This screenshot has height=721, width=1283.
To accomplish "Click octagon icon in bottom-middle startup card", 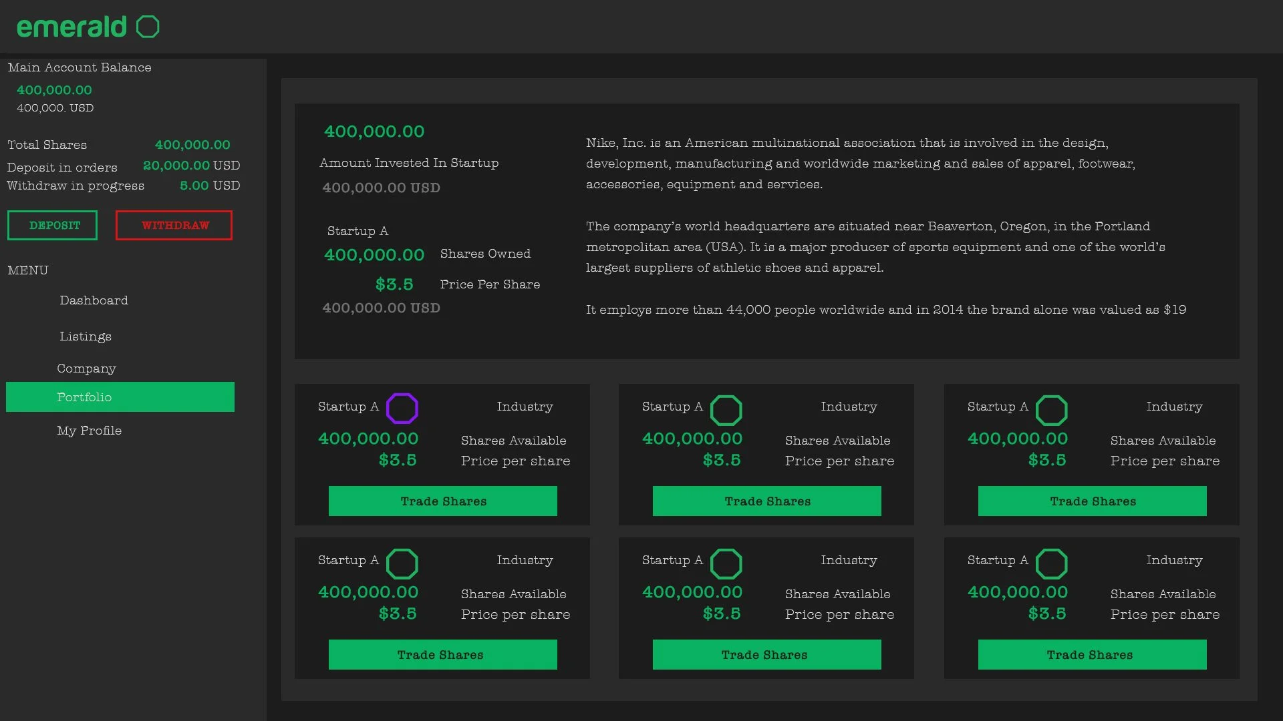I will pyautogui.click(x=726, y=563).
